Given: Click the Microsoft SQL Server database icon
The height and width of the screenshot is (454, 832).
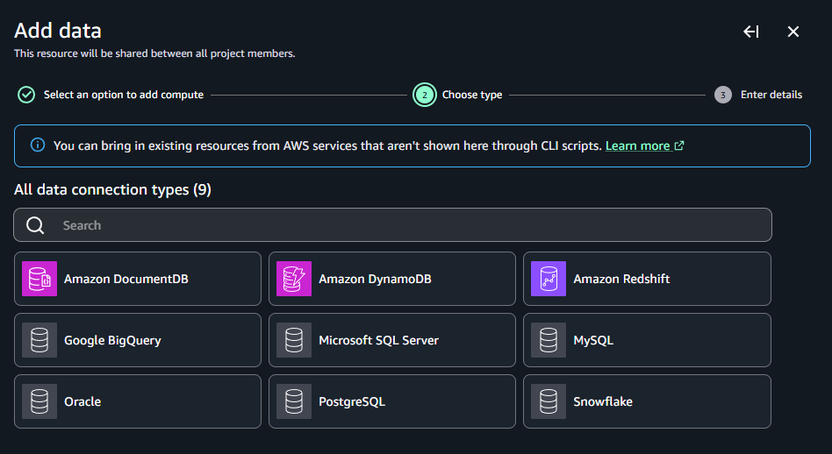Looking at the screenshot, I should (294, 340).
